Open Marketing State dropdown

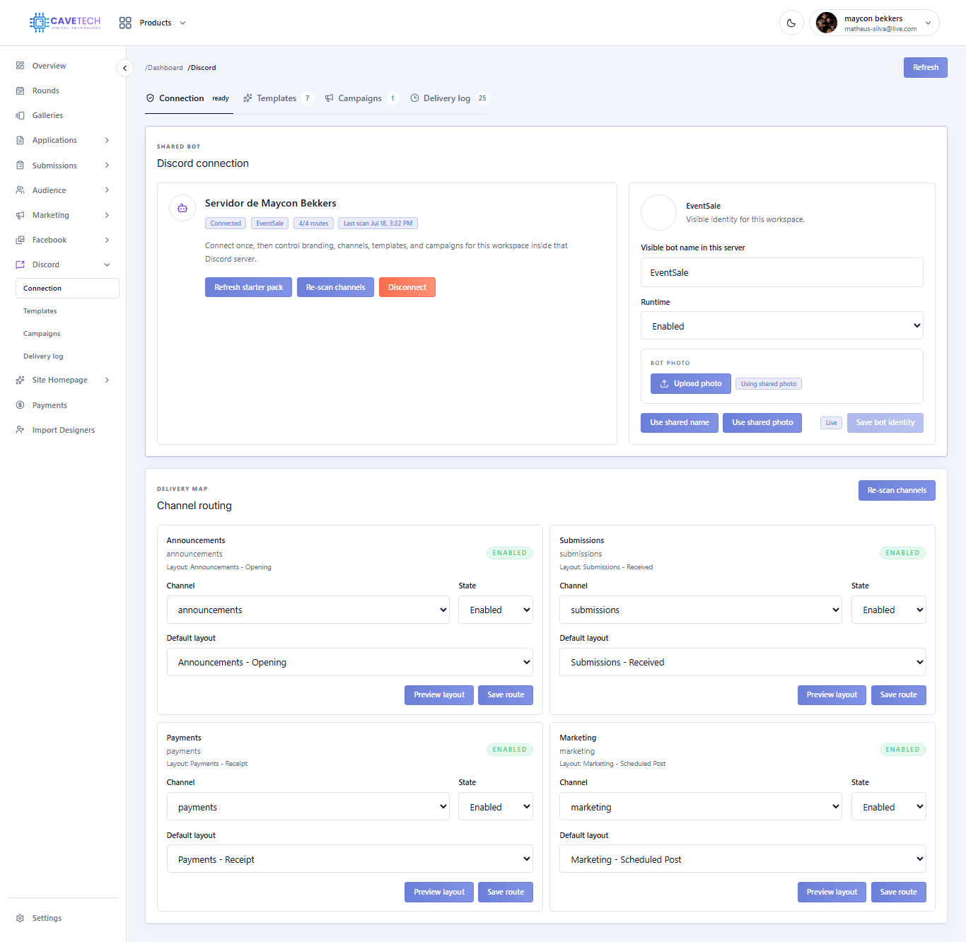tap(889, 807)
